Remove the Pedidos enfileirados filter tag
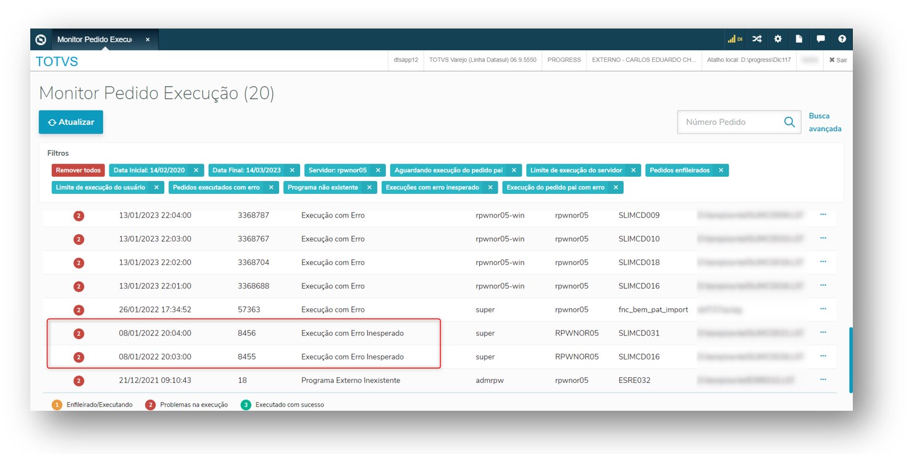Screen dimensions: 909x454 [x=721, y=170]
